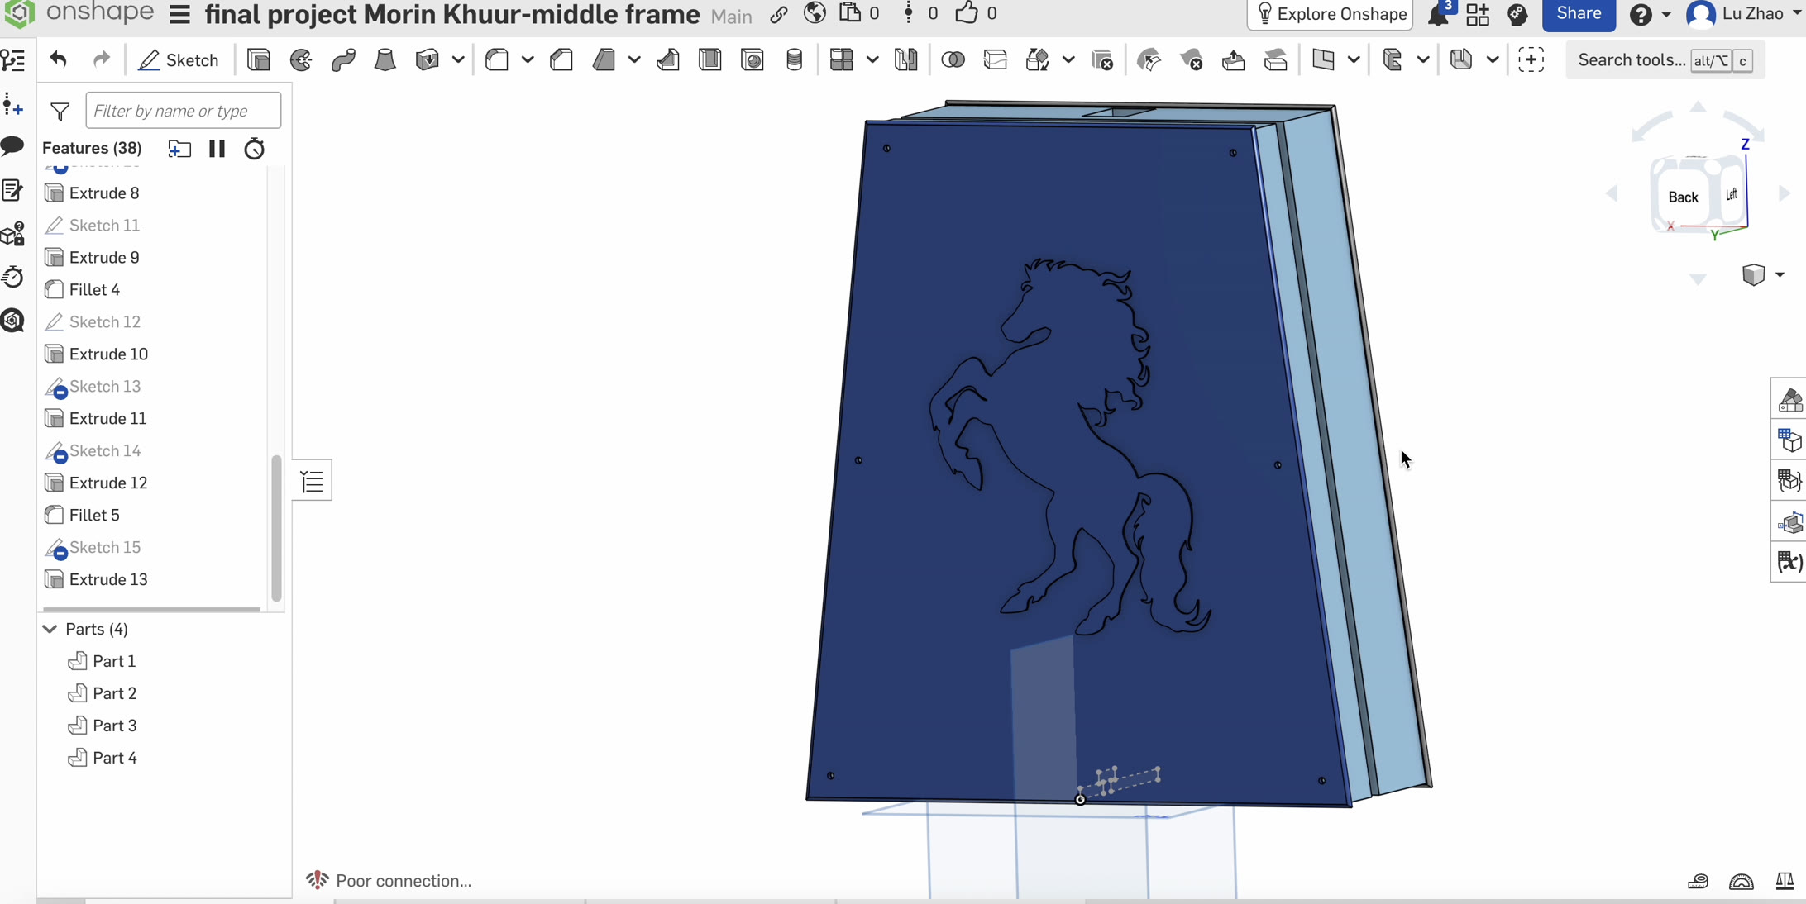The height and width of the screenshot is (904, 1806).
Task: Select the Replace face tool
Action: [x=1276, y=59]
